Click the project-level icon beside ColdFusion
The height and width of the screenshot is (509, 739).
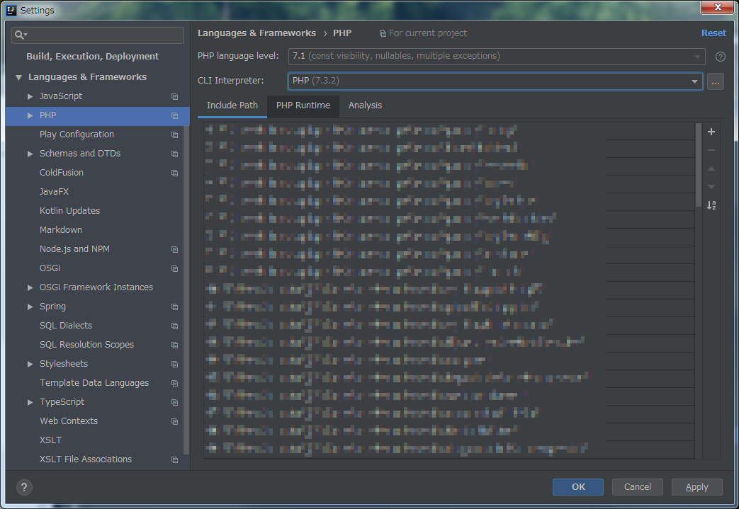pos(174,173)
